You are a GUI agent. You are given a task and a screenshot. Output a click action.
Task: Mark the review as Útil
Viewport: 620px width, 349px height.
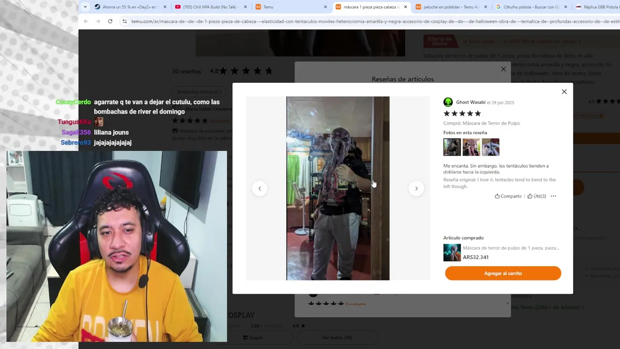(x=537, y=196)
